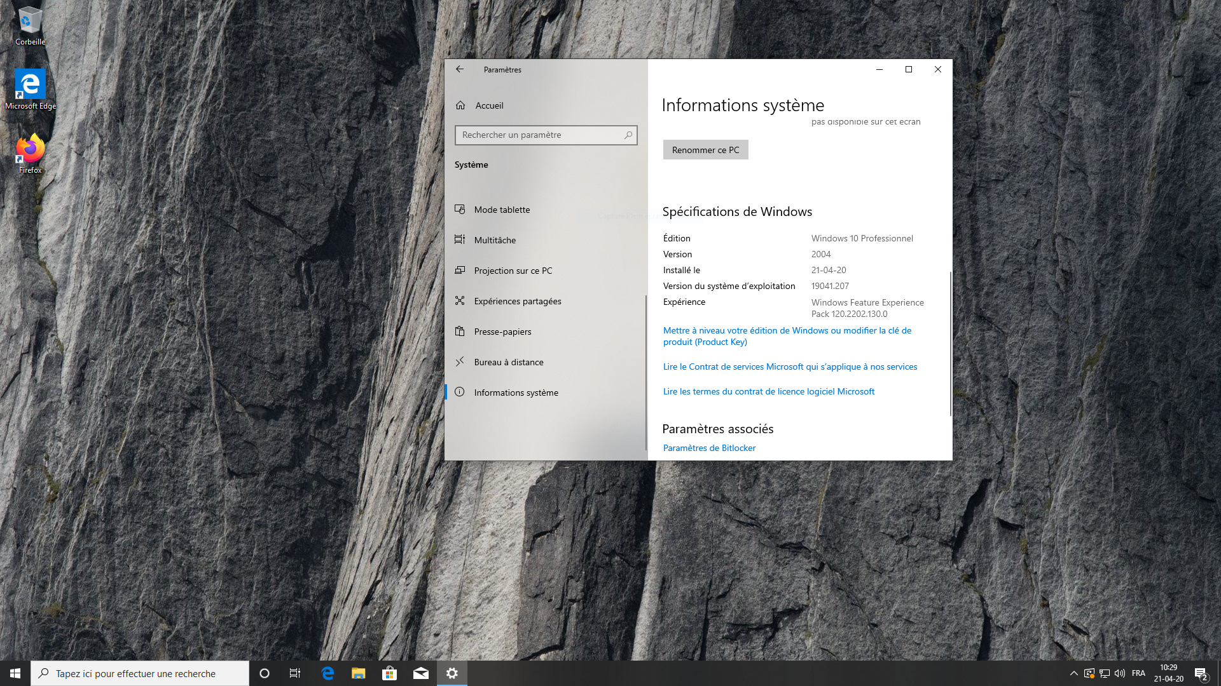Image resolution: width=1221 pixels, height=686 pixels.
Task: Go to Accueil home icon
Action: (460, 105)
